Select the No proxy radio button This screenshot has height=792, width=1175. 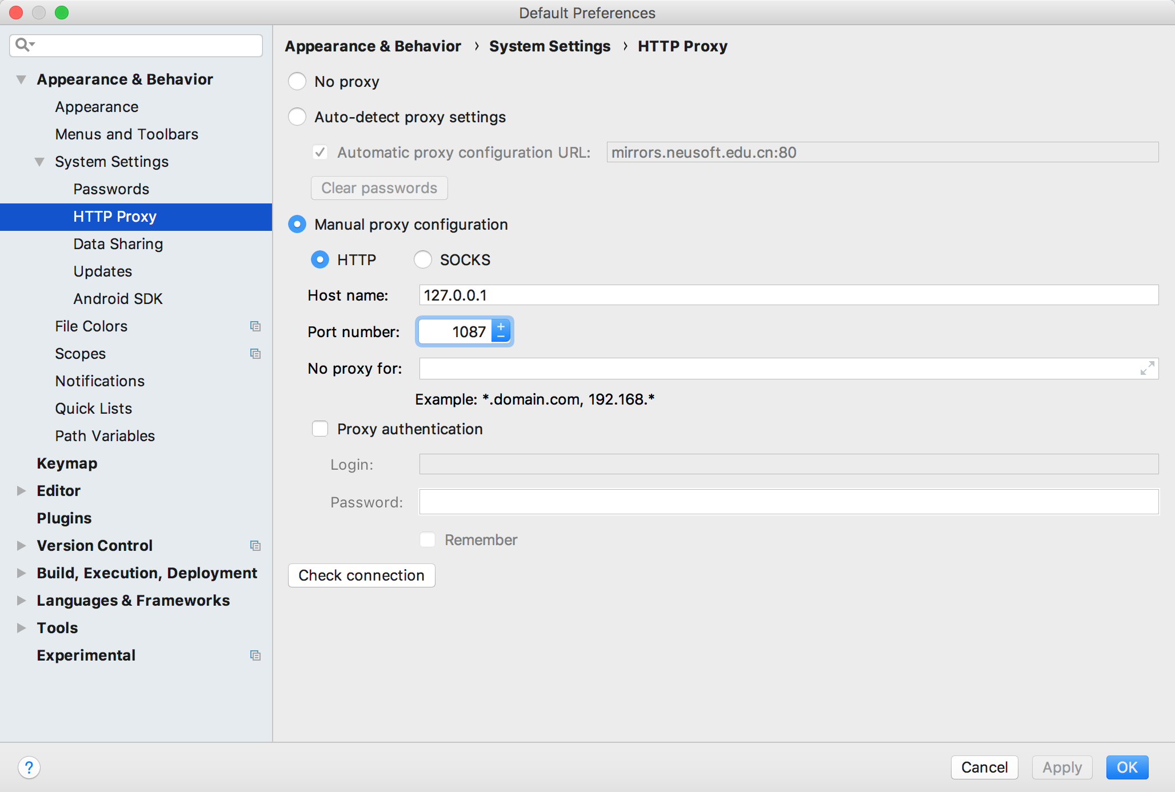297,82
